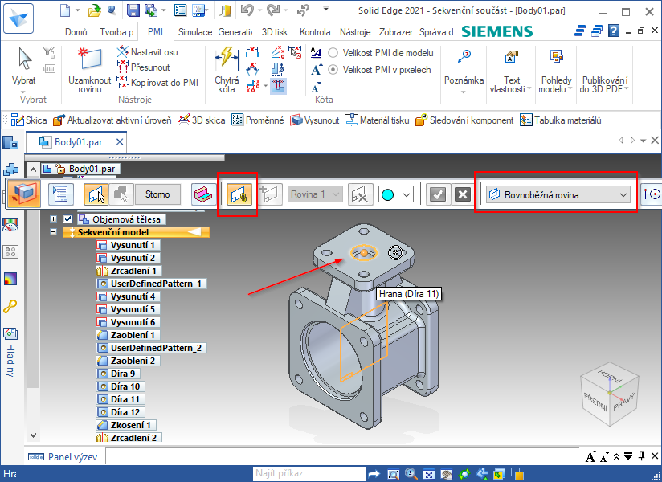Switch to the Simulace ribbon tab
The width and height of the screenshot is (662, 482).
click(194, 32)
